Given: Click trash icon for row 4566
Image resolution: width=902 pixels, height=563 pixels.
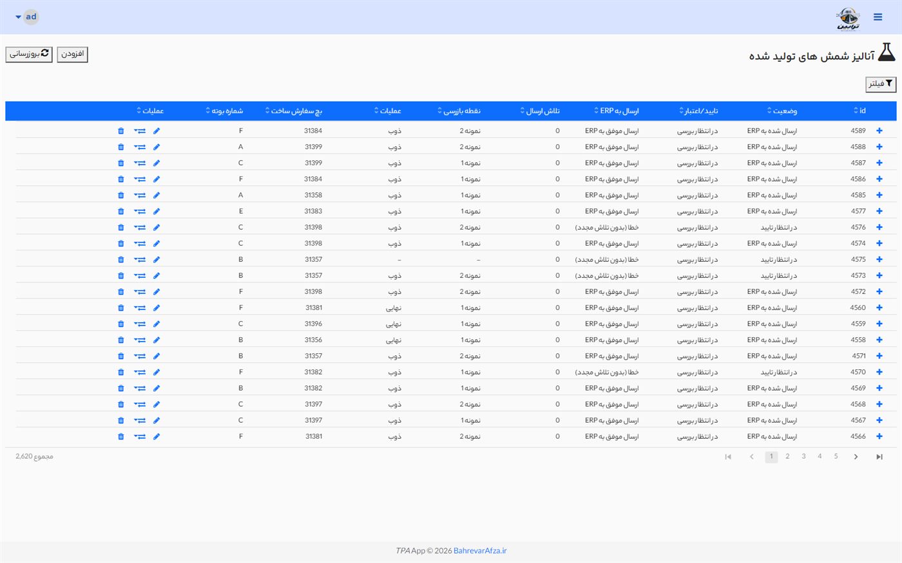Looking at the screenshot, I should point(120,436).
